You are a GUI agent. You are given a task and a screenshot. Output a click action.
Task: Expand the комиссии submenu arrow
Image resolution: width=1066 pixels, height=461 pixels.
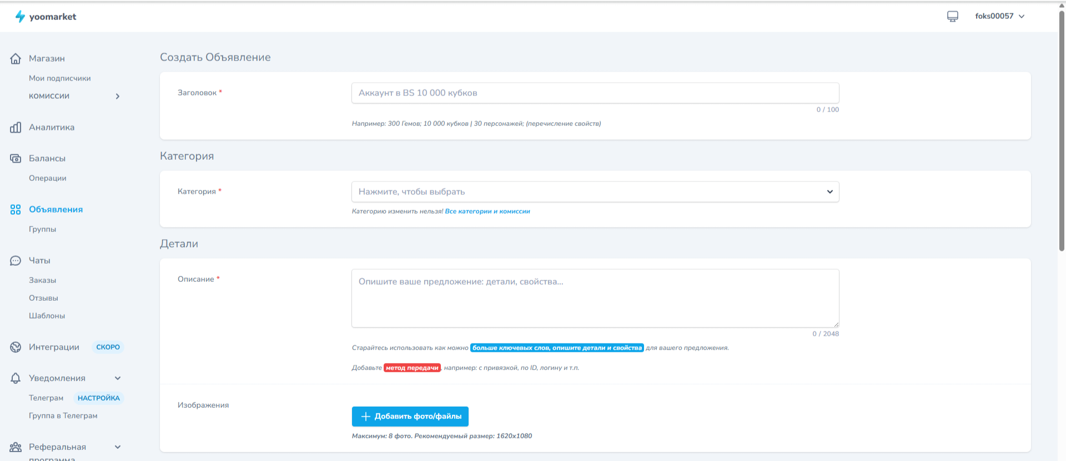point(118,97)
